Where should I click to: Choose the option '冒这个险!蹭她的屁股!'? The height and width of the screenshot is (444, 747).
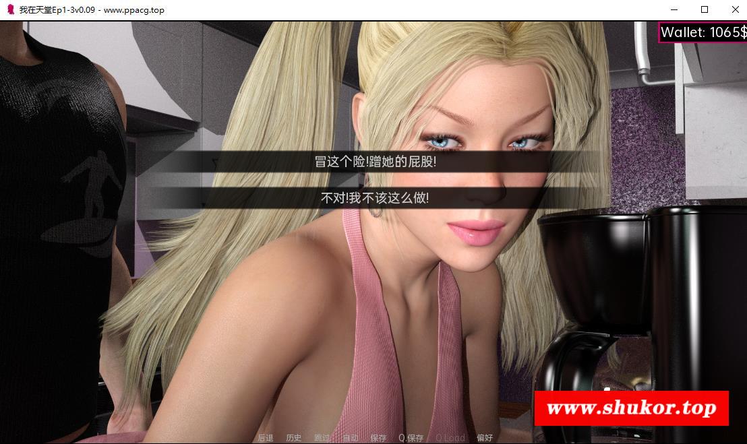click(375, 162)
